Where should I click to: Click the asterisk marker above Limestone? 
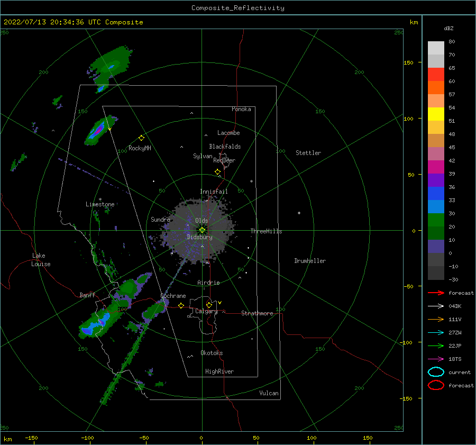click(x=100, y=199)
